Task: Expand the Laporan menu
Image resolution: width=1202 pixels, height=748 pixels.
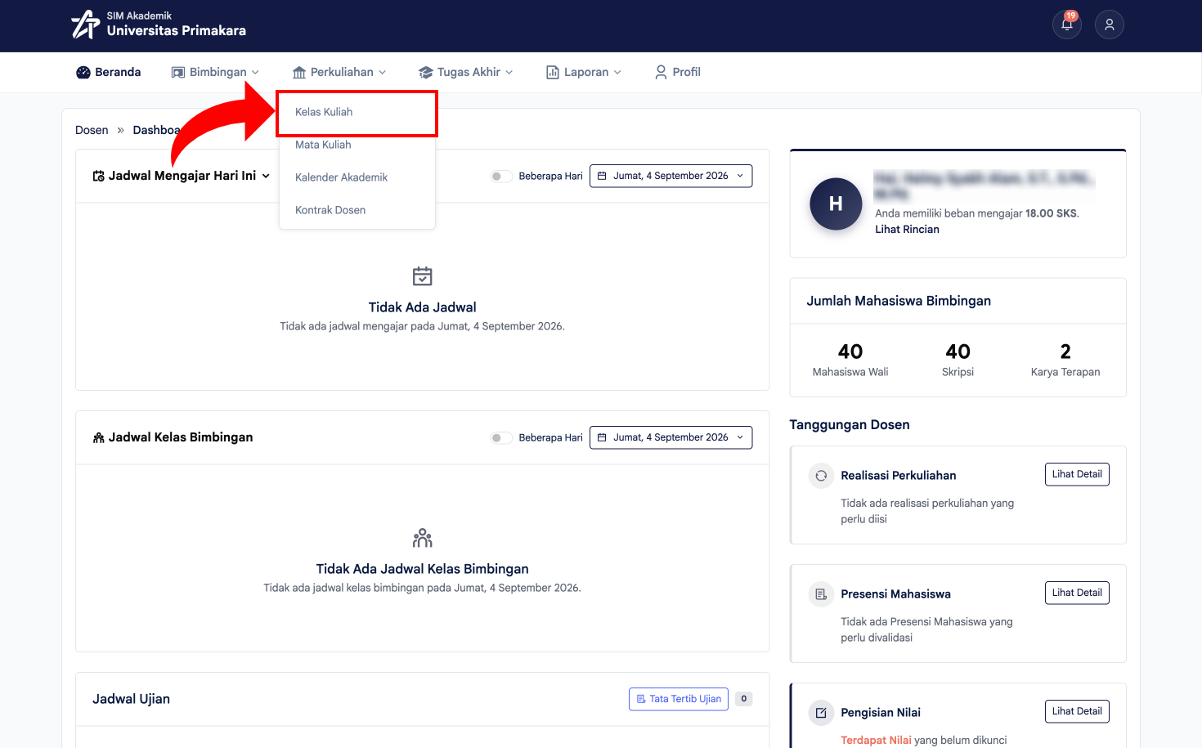Action: (x=584, y=72)
